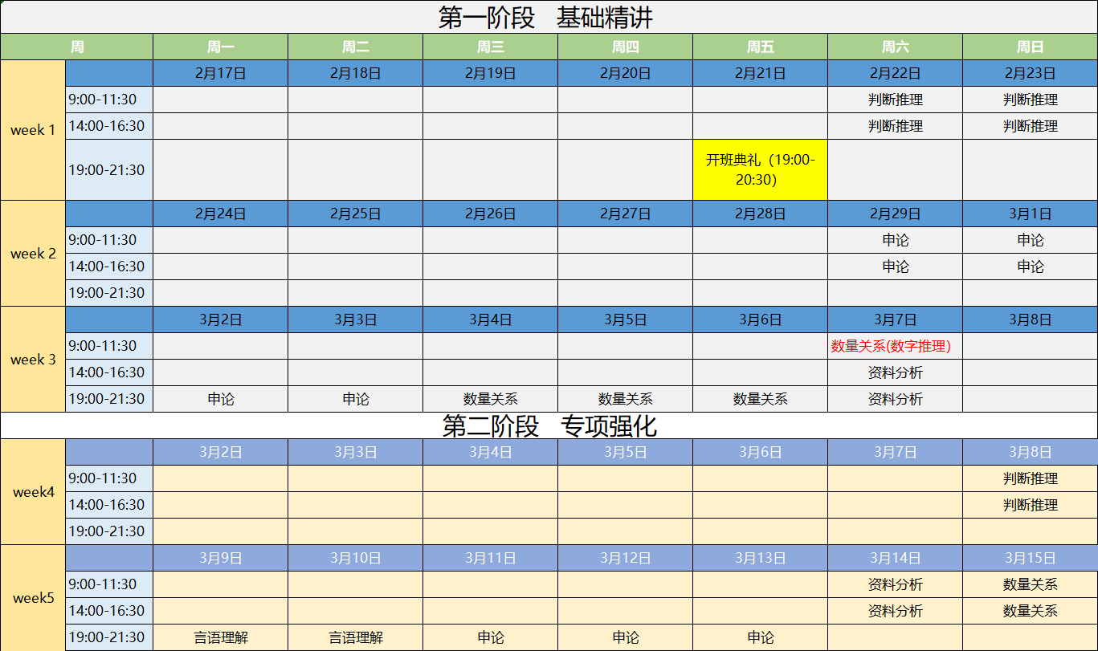Click the 第二阶段 专项强化 title cell

[549, 425]
